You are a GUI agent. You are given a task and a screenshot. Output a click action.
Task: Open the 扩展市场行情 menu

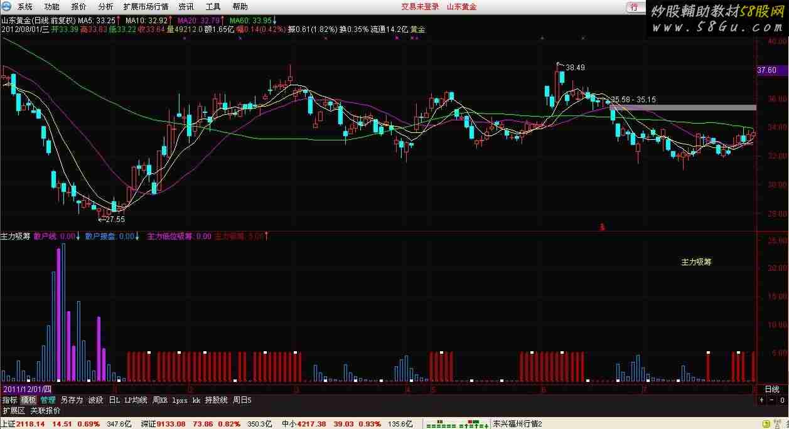tap(146, 7)
